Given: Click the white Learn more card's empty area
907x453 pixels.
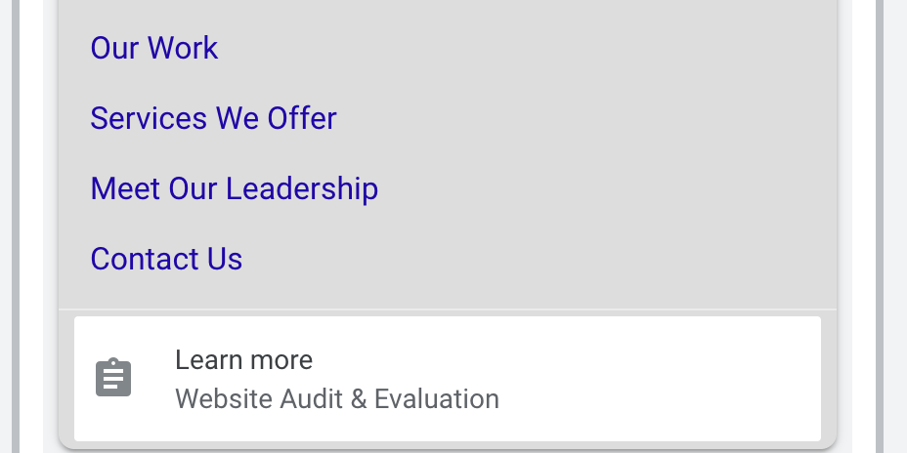Looking at the screenshot, I should [665, 378].
